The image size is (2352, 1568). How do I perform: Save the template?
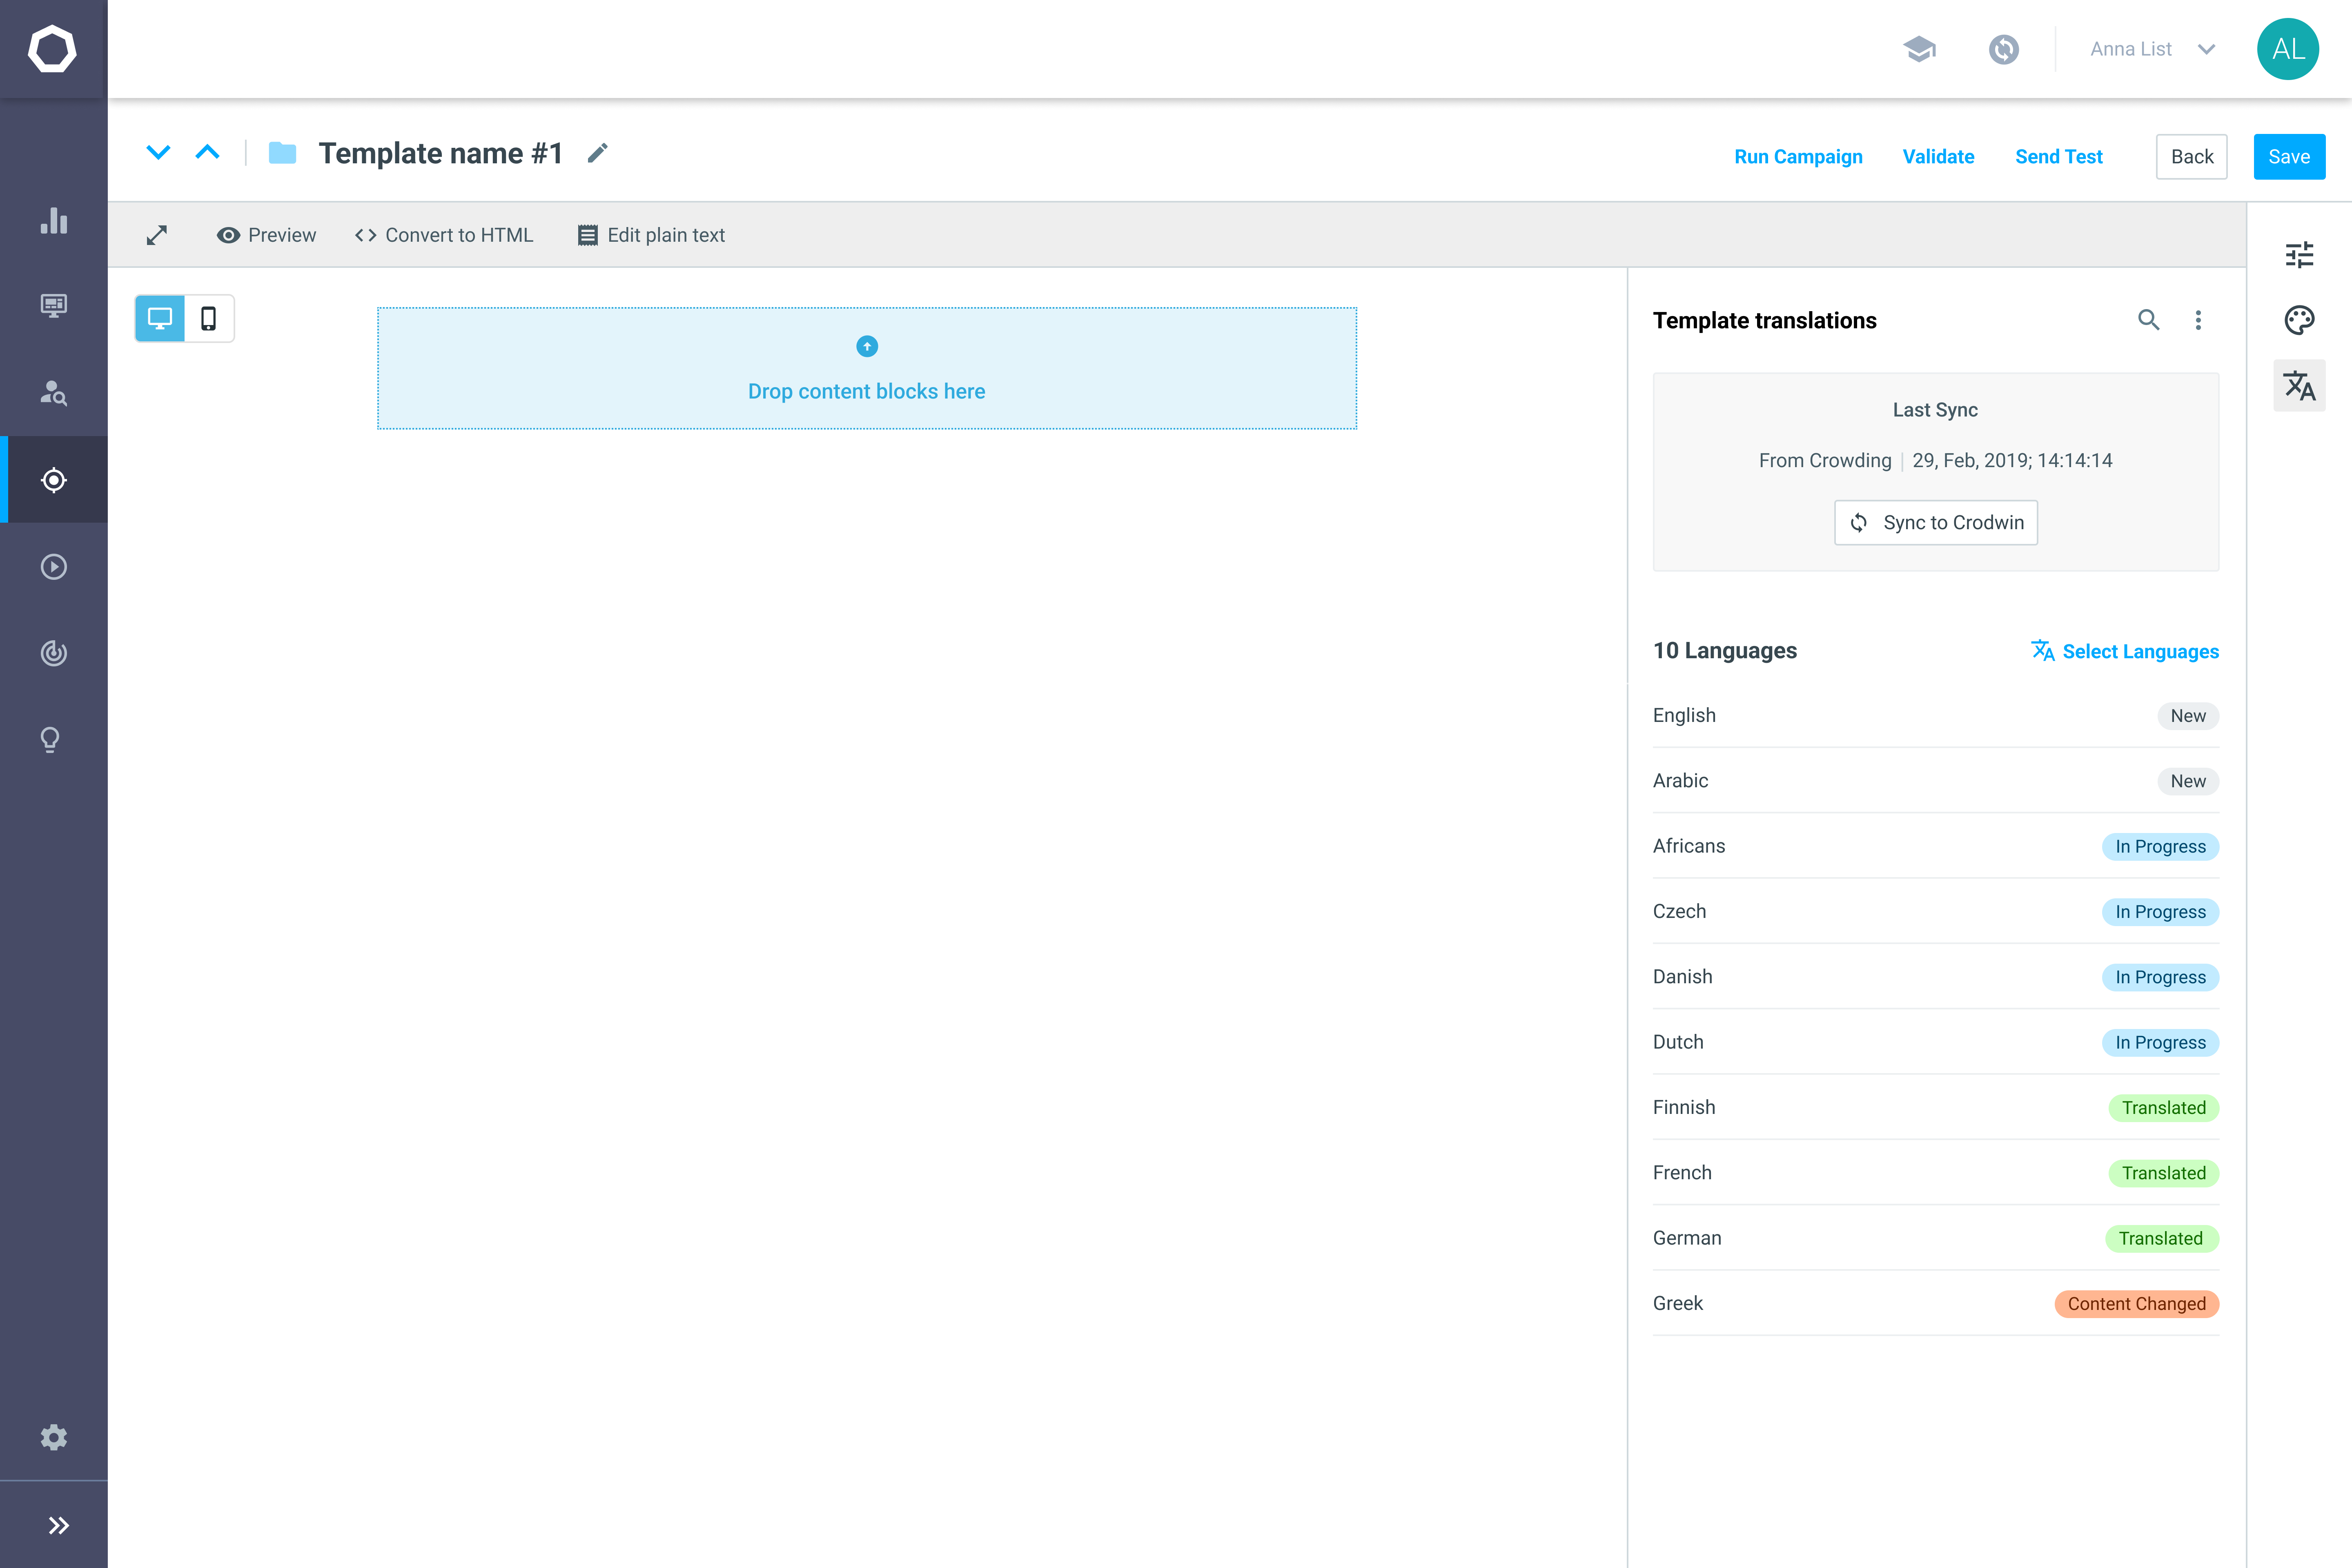[2289, 157]
